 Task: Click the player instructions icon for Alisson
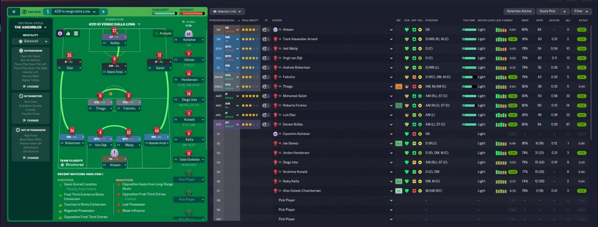click(266, 29)
